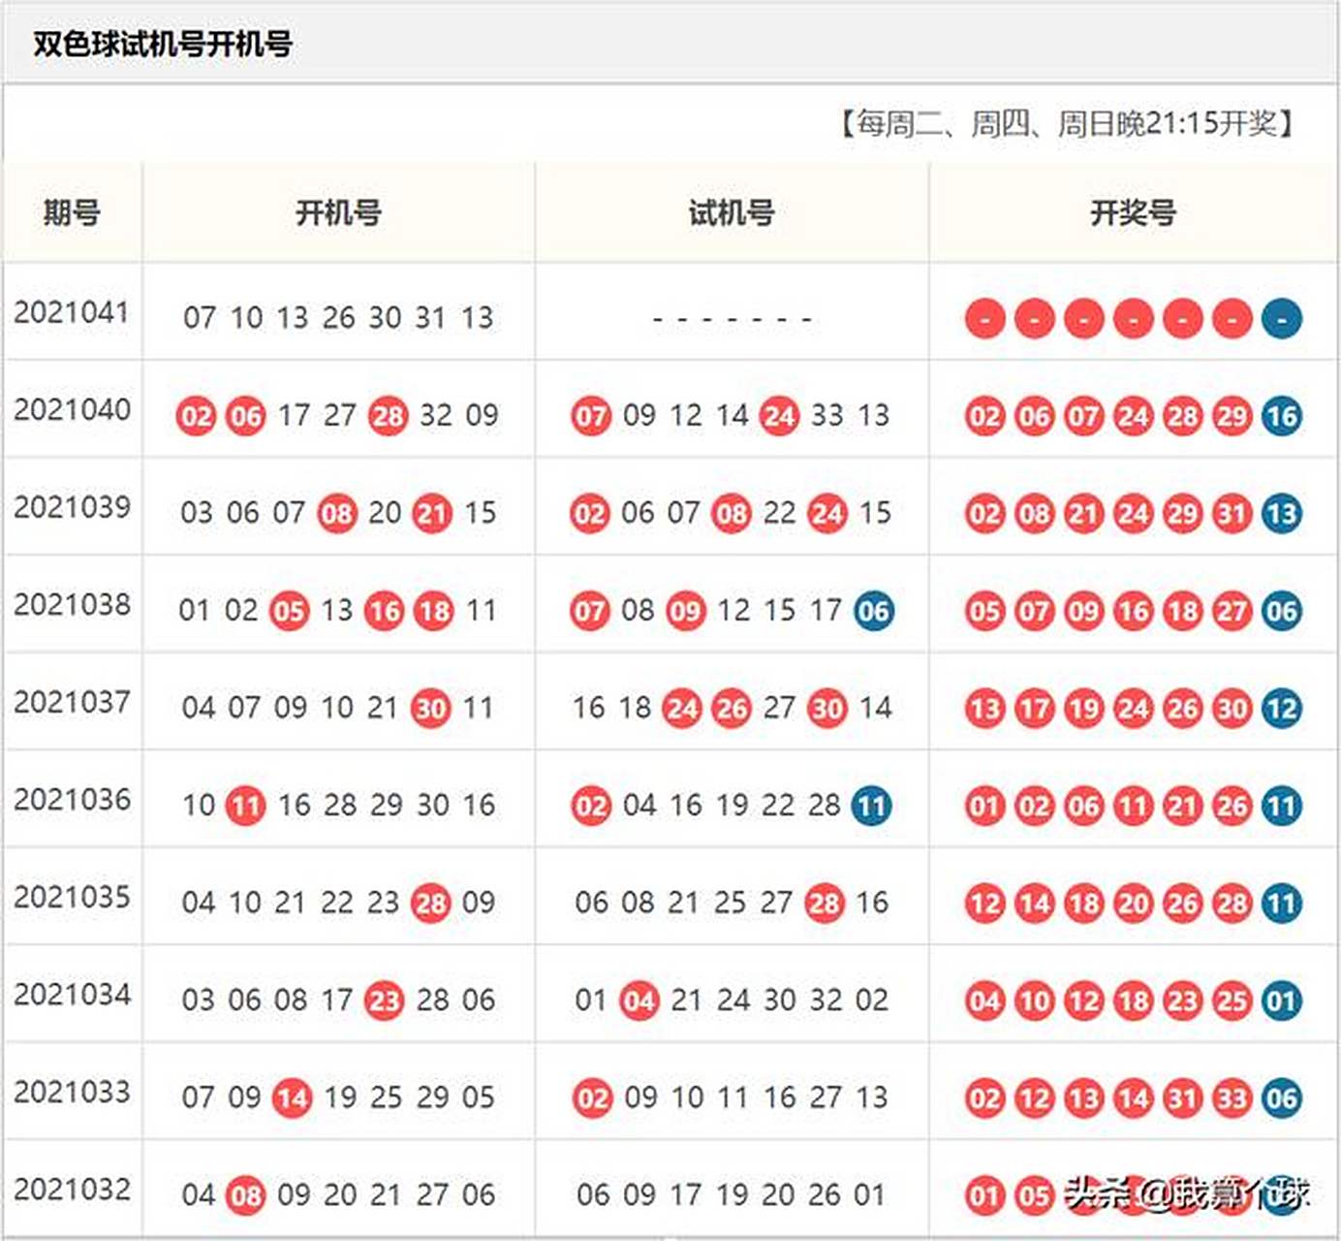Select blue ball 13 in the 2021039 开奖号 cell

click(x=1281, y=514)
